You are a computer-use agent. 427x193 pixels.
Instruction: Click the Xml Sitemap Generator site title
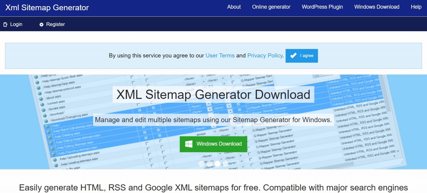[47, 8]
